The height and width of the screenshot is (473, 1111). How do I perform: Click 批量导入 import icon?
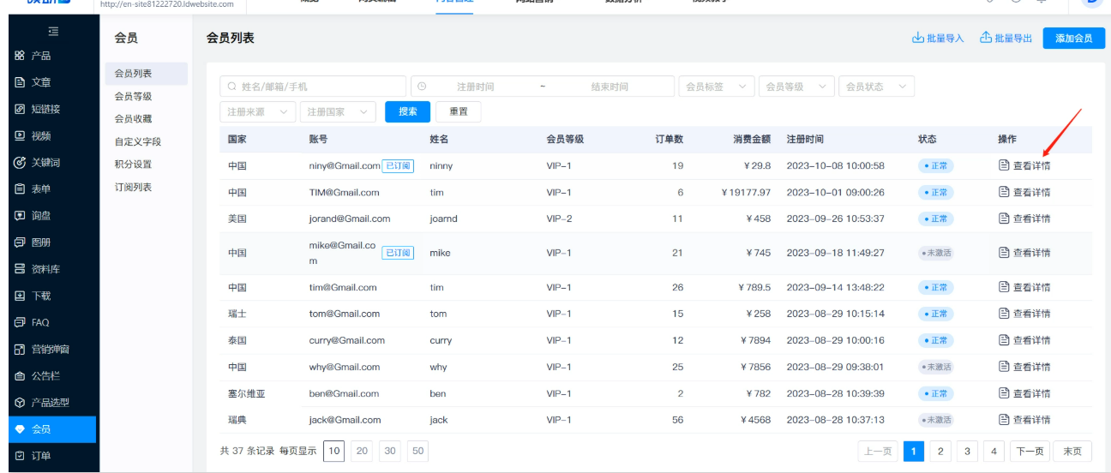click(918, 39)
